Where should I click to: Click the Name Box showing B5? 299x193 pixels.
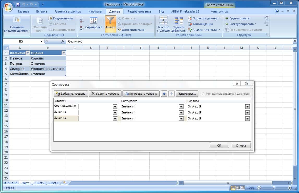tap(21, 41)
